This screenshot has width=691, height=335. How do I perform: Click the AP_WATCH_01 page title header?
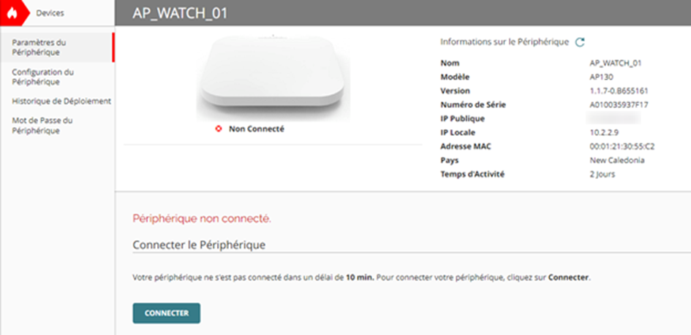[175, 13]
